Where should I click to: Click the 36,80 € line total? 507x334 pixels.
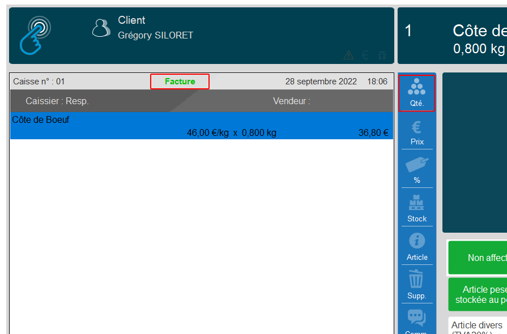373,133
